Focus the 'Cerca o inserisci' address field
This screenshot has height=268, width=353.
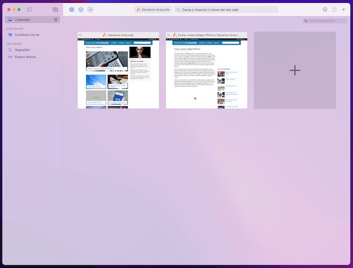tap(226, 10)
